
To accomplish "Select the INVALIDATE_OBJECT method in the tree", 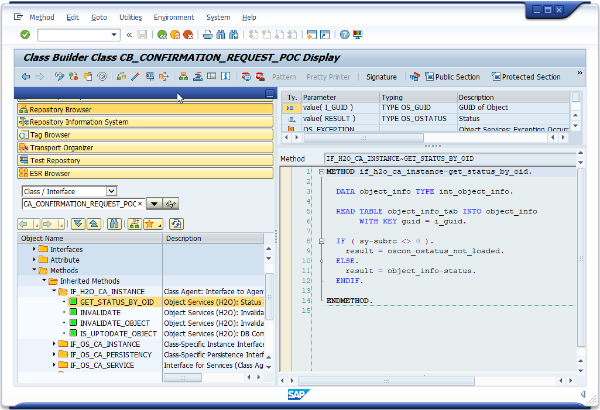I will point(115,323).
